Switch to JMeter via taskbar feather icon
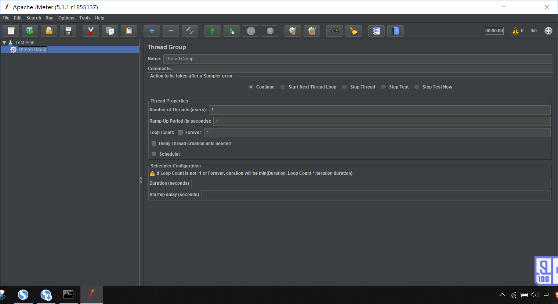The height and width of the screenshot is (304, 558). 91,294
